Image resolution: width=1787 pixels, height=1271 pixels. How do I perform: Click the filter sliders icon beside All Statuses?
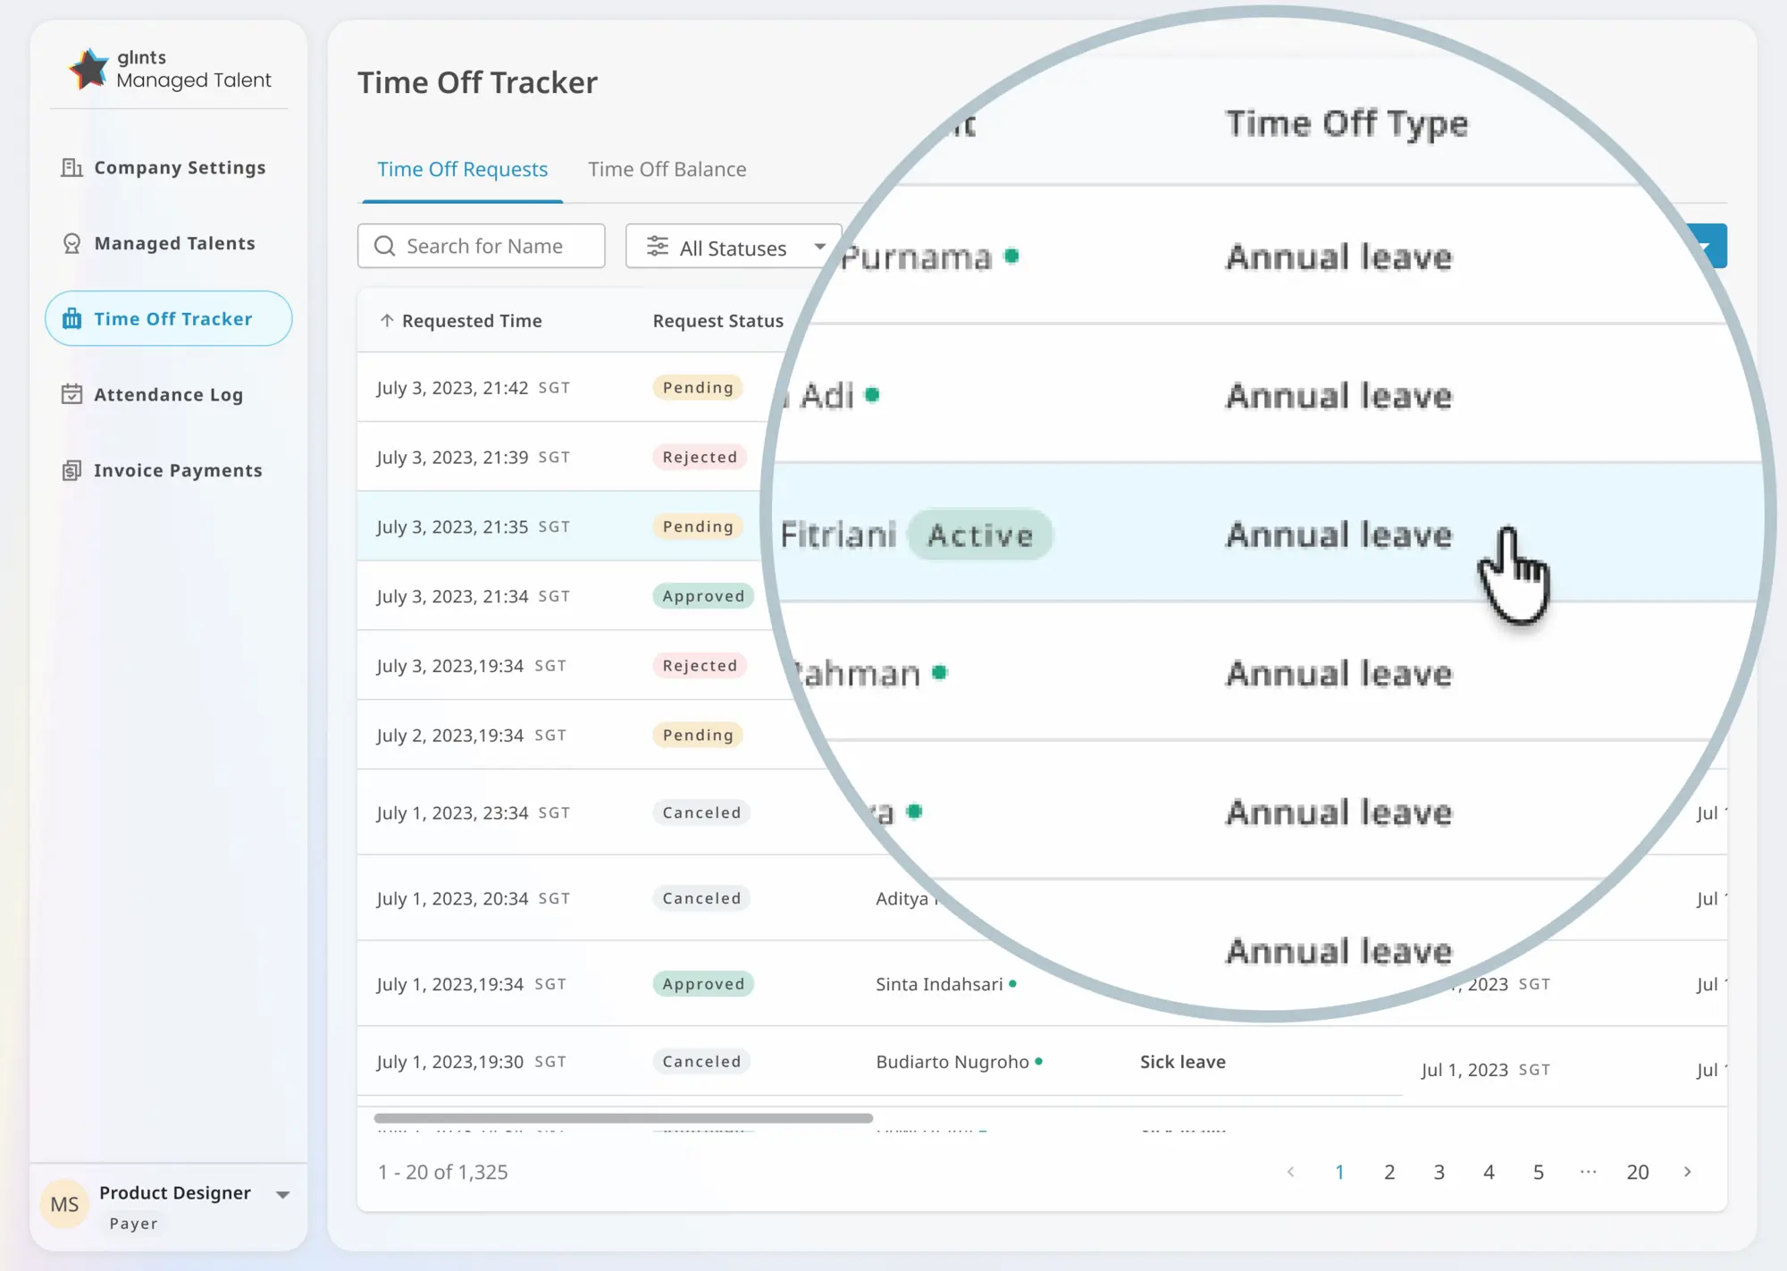pyautogui.click(x=659, y=247)
